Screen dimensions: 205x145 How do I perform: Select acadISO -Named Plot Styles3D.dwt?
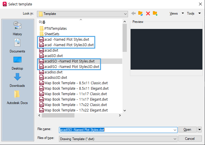pyautogui.click(x=69, y=67)
